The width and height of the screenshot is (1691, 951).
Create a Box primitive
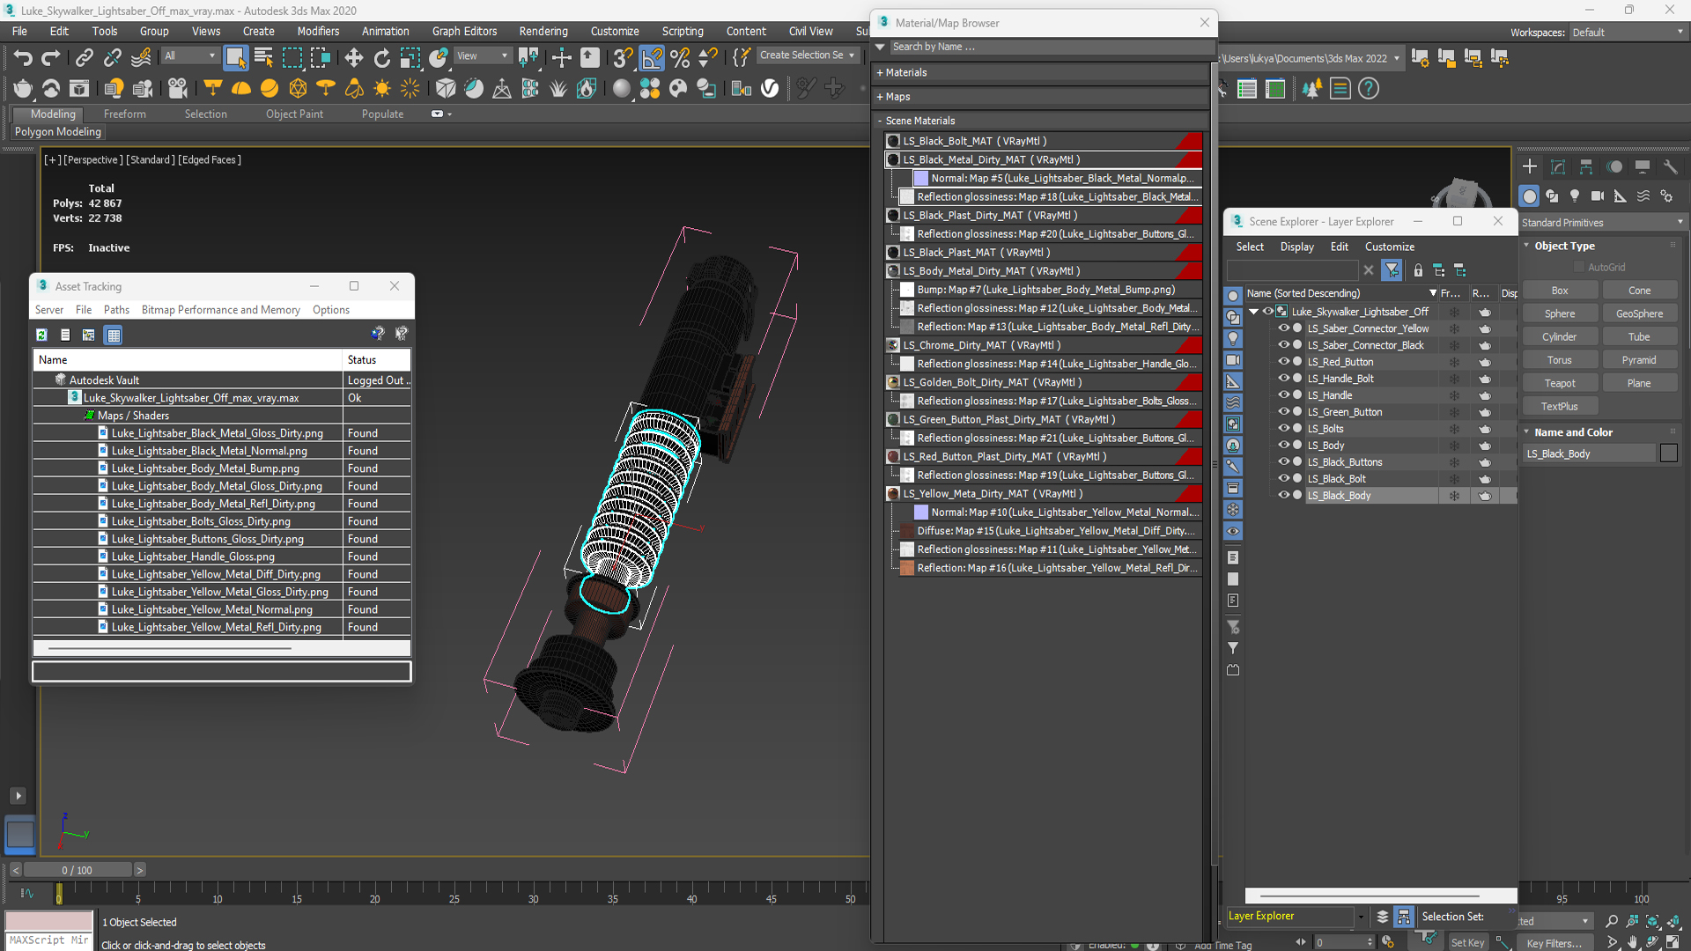(x=1560, y=291)
